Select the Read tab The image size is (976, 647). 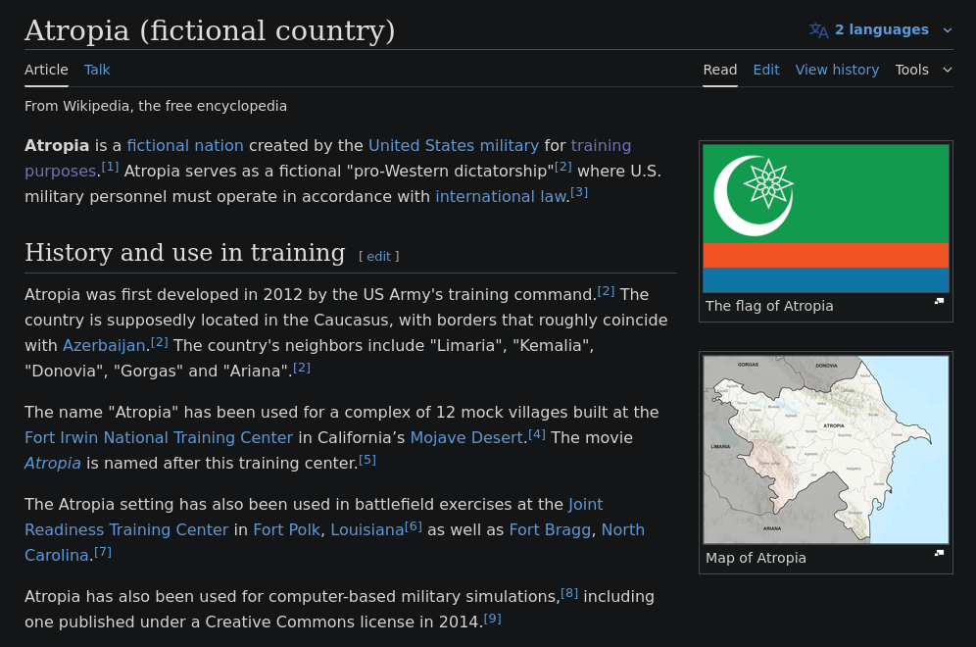tap(720, 70)
